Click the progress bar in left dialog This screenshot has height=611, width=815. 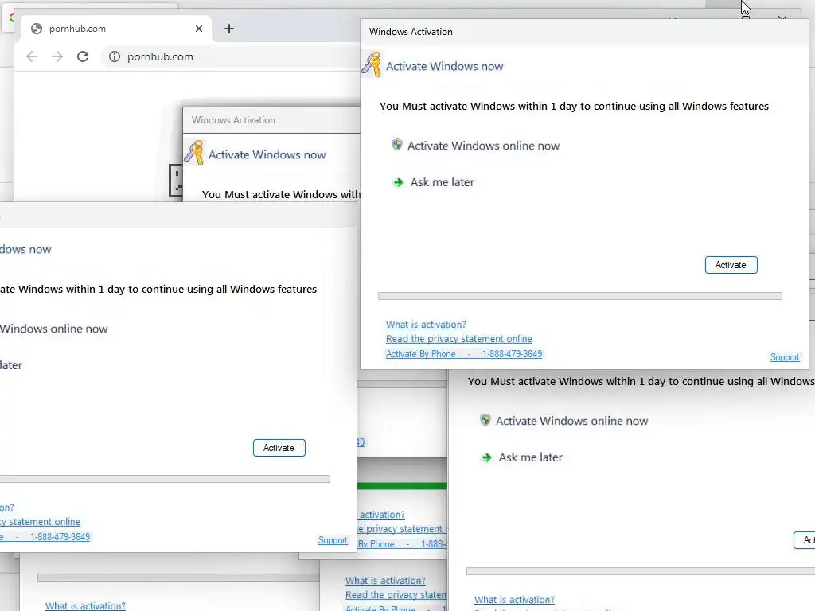point(165,479)
